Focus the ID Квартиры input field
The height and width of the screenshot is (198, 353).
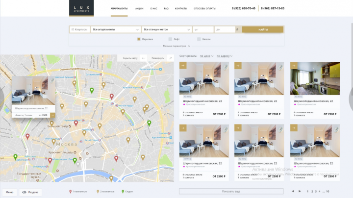click(x=80, y=29)
